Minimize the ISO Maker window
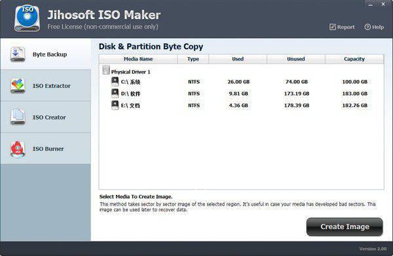 (x=371, y=5)
